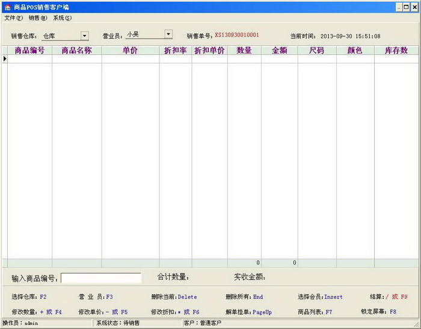Expand the 销售仓库 dropdown arrow
The height and width of the screenshot is (329, 421).
[x=84, y=36]
